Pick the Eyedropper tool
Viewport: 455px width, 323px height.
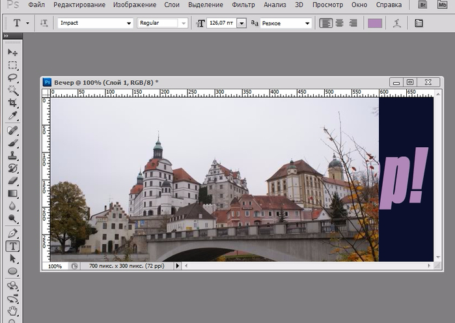tap(12, 117)
